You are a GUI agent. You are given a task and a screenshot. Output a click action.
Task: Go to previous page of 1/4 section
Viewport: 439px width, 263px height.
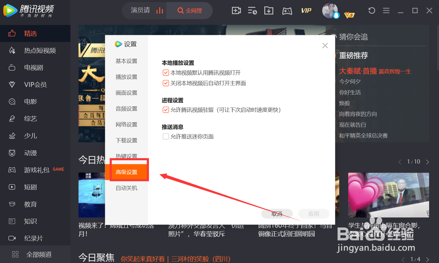[x=403, y=259]
